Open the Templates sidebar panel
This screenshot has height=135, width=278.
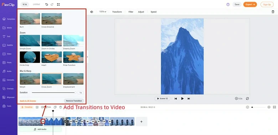[x=9, y=19]
